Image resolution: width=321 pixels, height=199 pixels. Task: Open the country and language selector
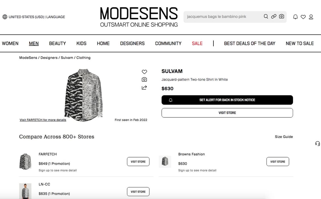34,17
